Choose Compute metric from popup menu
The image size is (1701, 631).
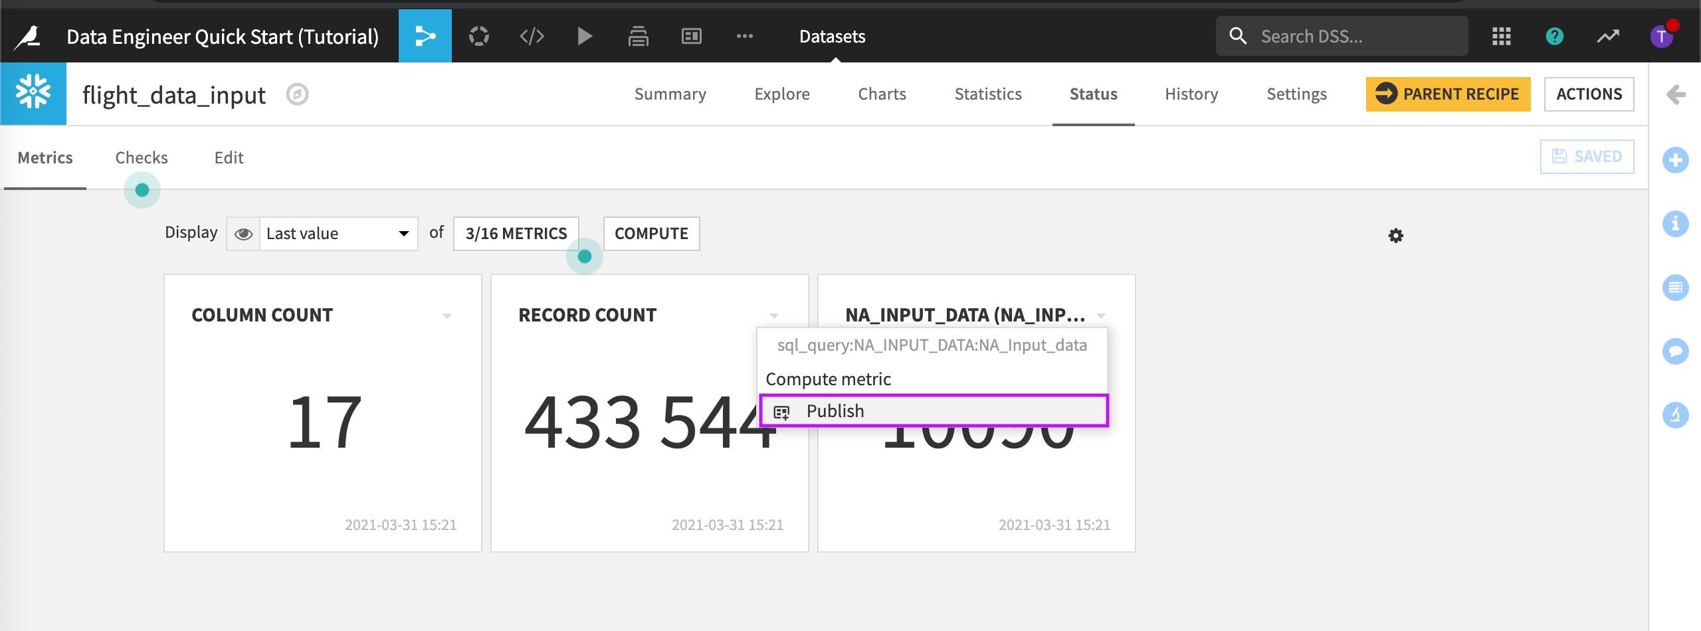click(x=932, y=379)
